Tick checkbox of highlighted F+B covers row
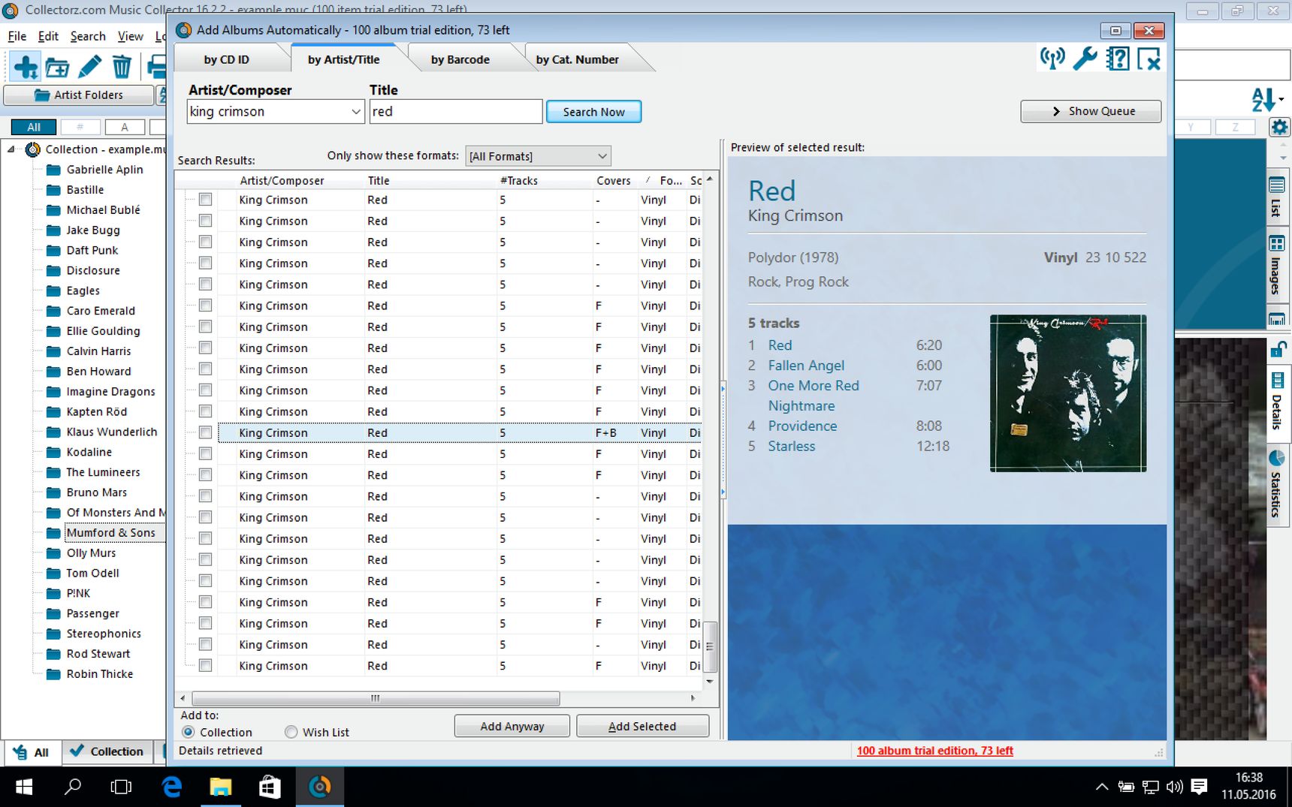Image resolution: width=1292 pixels, height=807 pixels. (205, 432)
